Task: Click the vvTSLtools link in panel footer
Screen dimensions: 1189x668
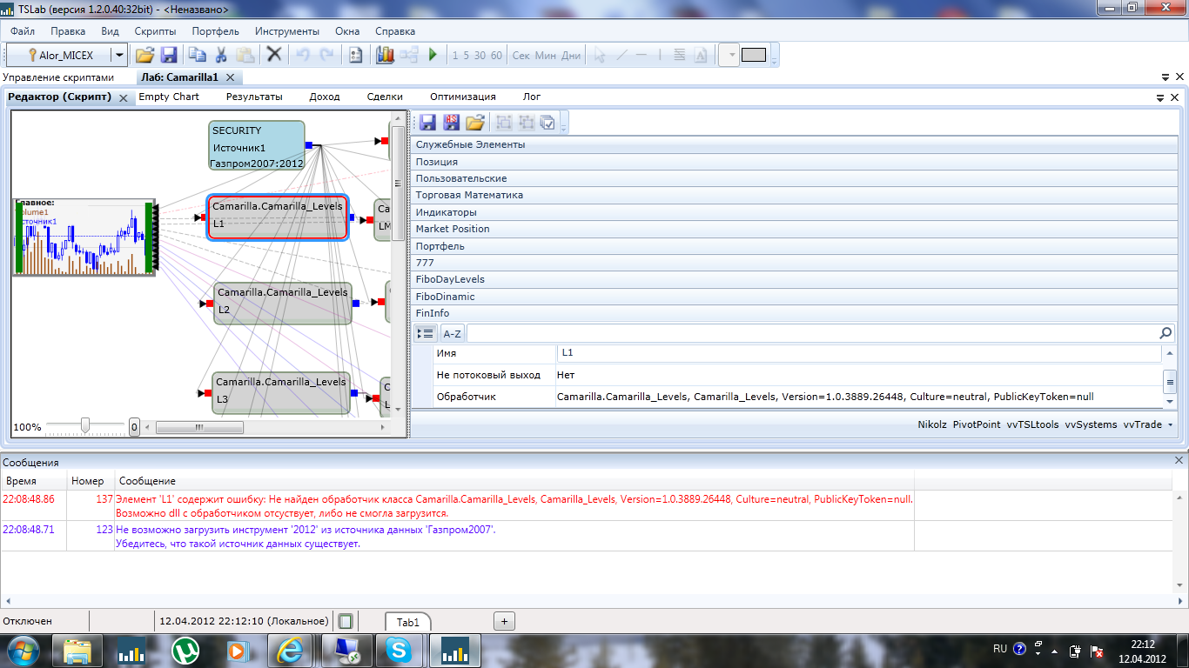Action: (1032, 424)
